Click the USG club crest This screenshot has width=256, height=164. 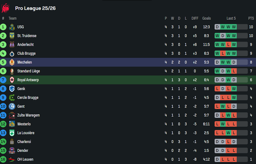[x=12, y=27]
